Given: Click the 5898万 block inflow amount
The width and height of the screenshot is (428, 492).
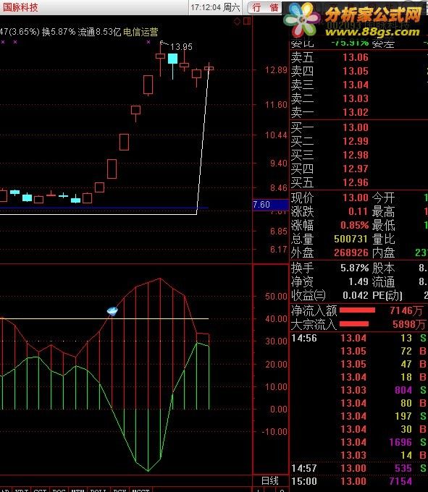Looking at the screenshot, I should (x=408, y=324).
